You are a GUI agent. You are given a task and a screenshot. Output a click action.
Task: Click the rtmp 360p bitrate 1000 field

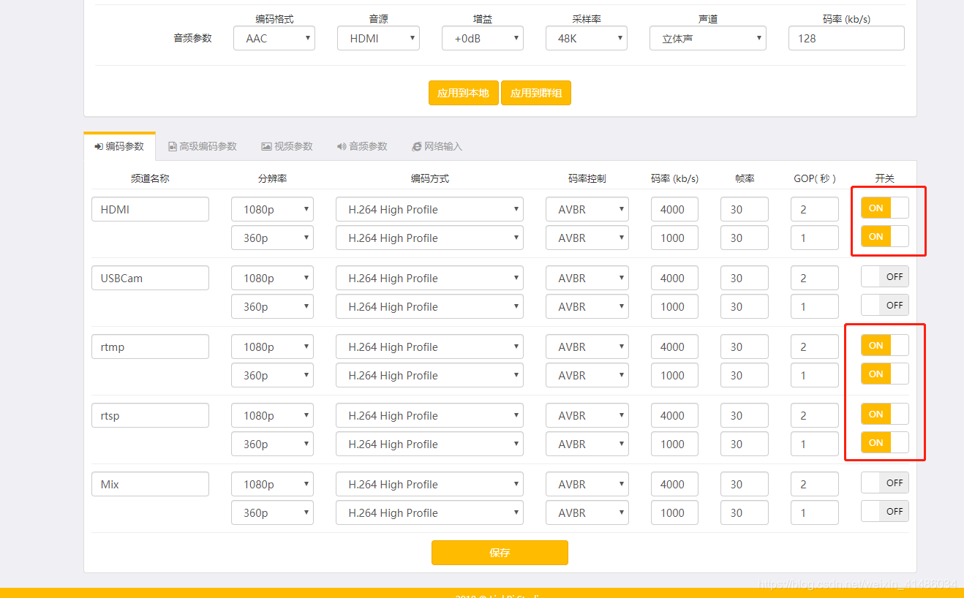674,375
